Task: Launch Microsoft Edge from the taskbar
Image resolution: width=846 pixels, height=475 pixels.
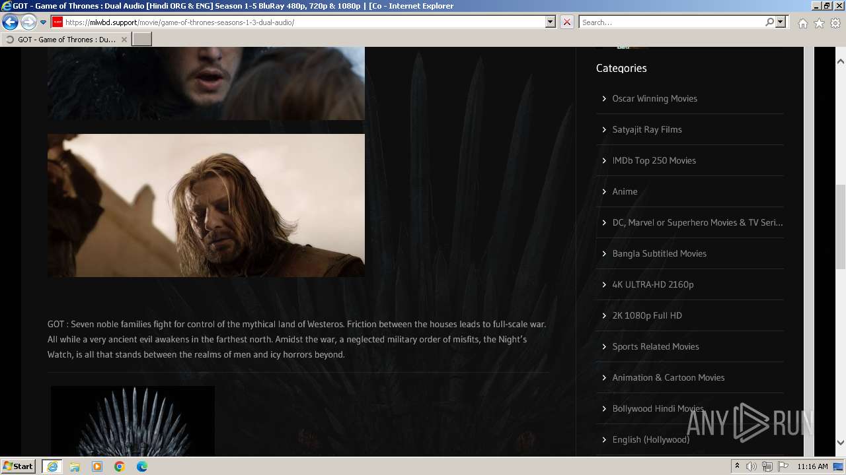Action: tap(142, 466)
